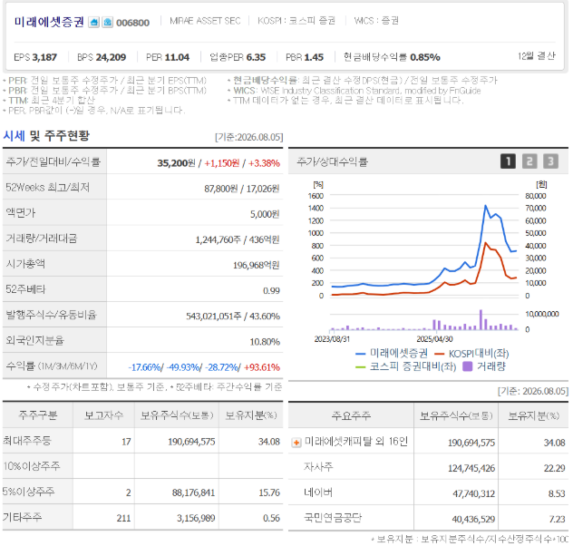Viewport: 573px width, 546px height.
Task: Click the 기타주주 row label
Action: pyautogui.click(x=23, y=518)
